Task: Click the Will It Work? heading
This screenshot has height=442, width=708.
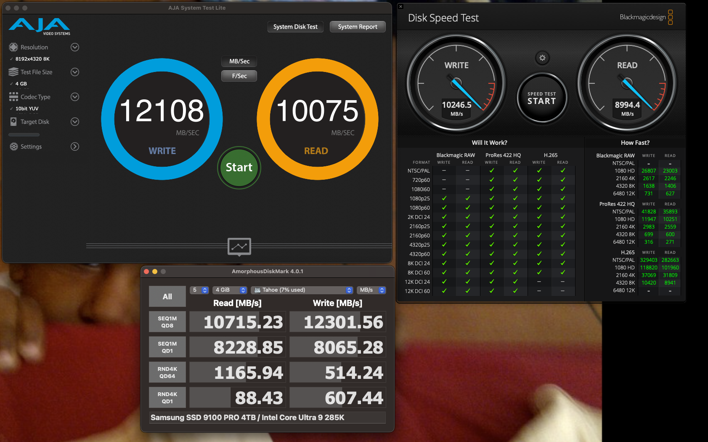Action: (489, 143)
